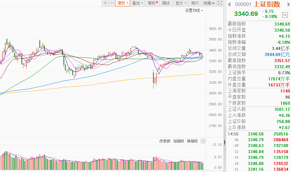The width and height of the screenshot is (291, 172).
Task: Toggle the 画线 drawing tools
Action: [166, 3]
